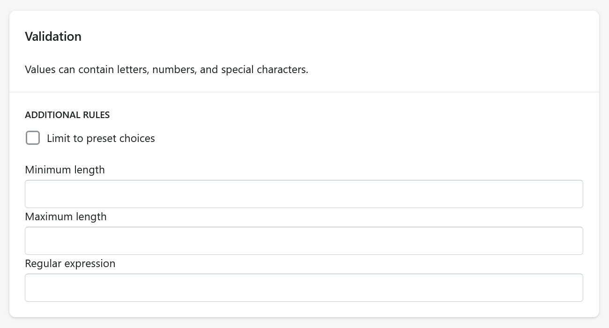The width and height of the screenshot is (609, 328).
Task: Click the ADDITIONAL RULES section heading
Action: (67, 115)
